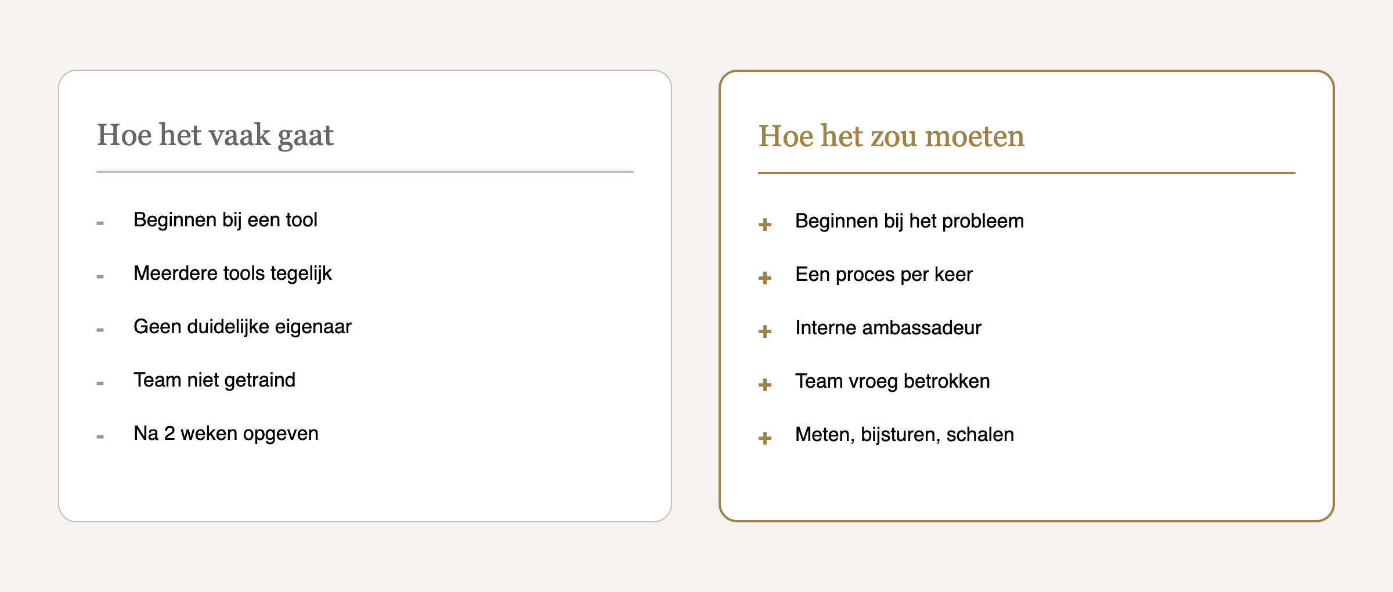Click the plus icon beside Een proces per keer
The width and height of the screenshot is (1393, 592).
(765, 278)
